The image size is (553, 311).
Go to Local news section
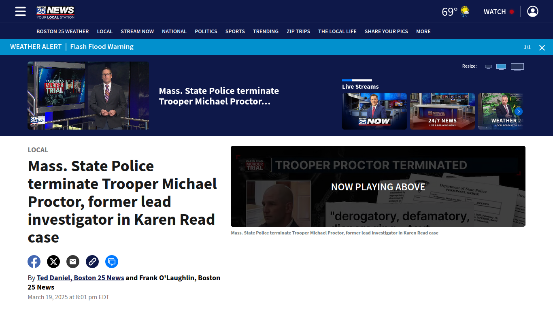point(105,31)
